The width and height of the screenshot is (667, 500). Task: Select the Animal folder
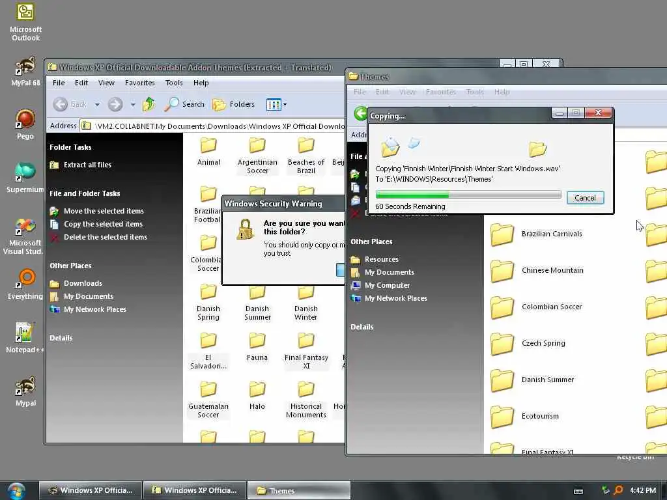pyautogui.click(x=208, y=152)
